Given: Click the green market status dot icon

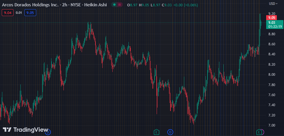Looking at the screenshot, I should pos(114,5).
